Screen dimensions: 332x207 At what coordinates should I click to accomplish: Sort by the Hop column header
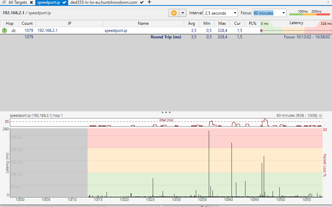click(10, 23)
